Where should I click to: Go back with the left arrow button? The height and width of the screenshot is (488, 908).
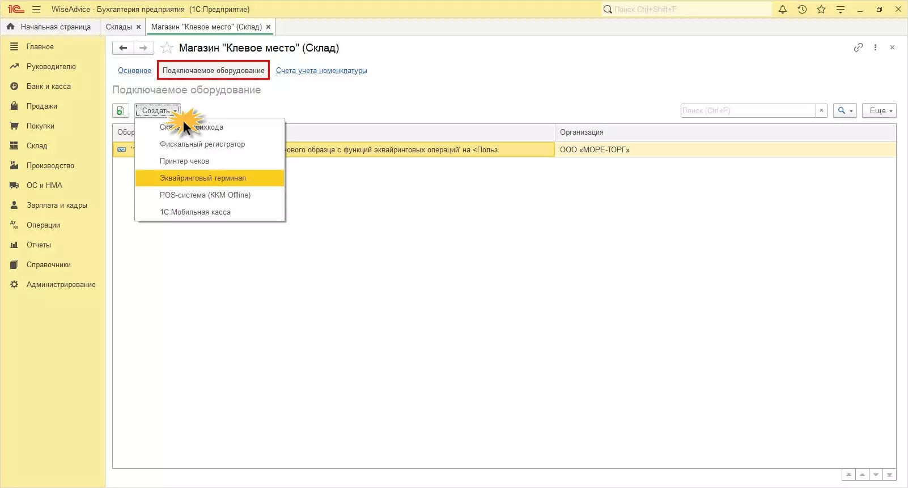click(x=123, y=48)
